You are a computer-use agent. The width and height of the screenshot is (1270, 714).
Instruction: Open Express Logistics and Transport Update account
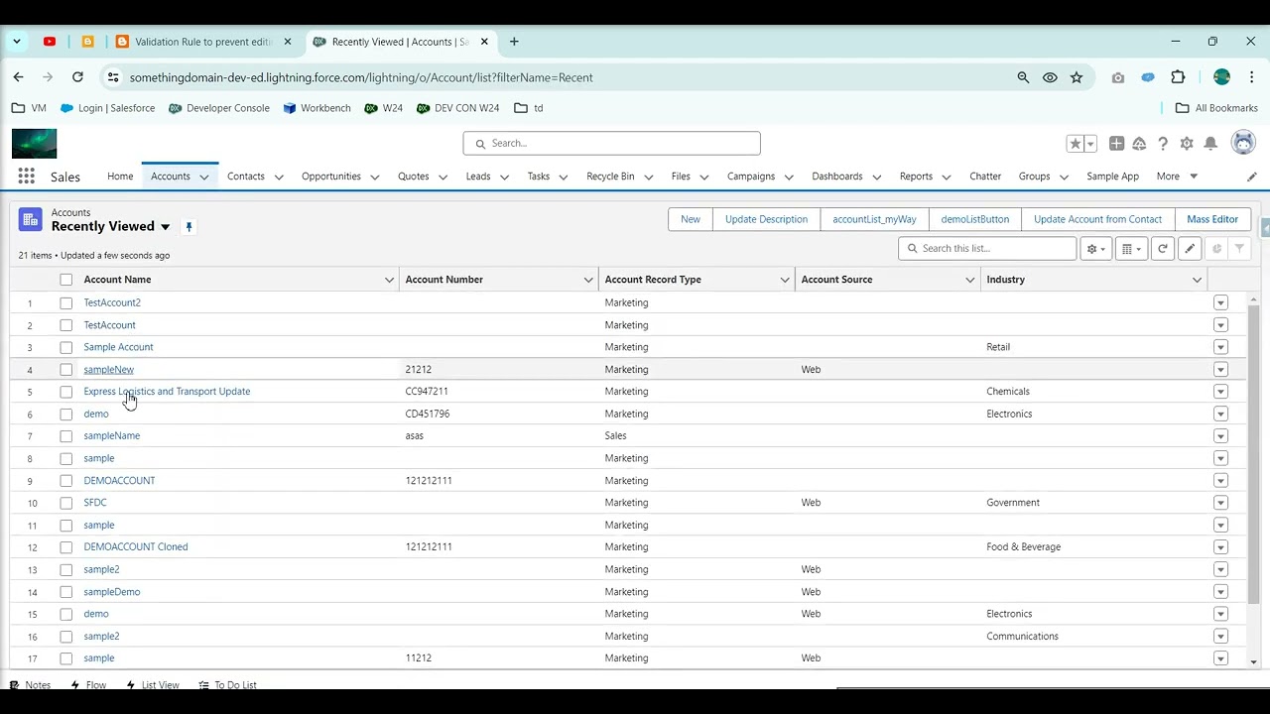pyautogui.click(x=167, y=392)
